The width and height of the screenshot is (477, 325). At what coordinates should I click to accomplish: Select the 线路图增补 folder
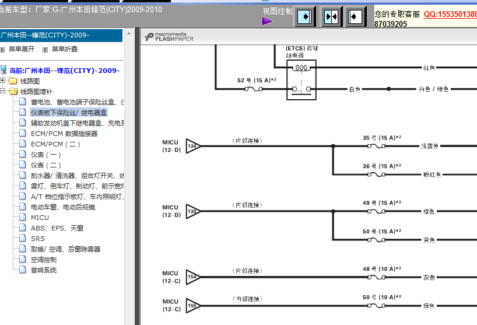(x=36, y=92)
